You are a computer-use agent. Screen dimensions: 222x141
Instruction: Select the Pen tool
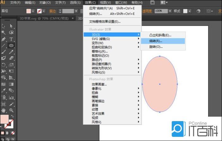[3, 39]
